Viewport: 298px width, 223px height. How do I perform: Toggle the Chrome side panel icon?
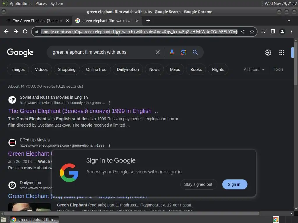[x=273, y=31]
